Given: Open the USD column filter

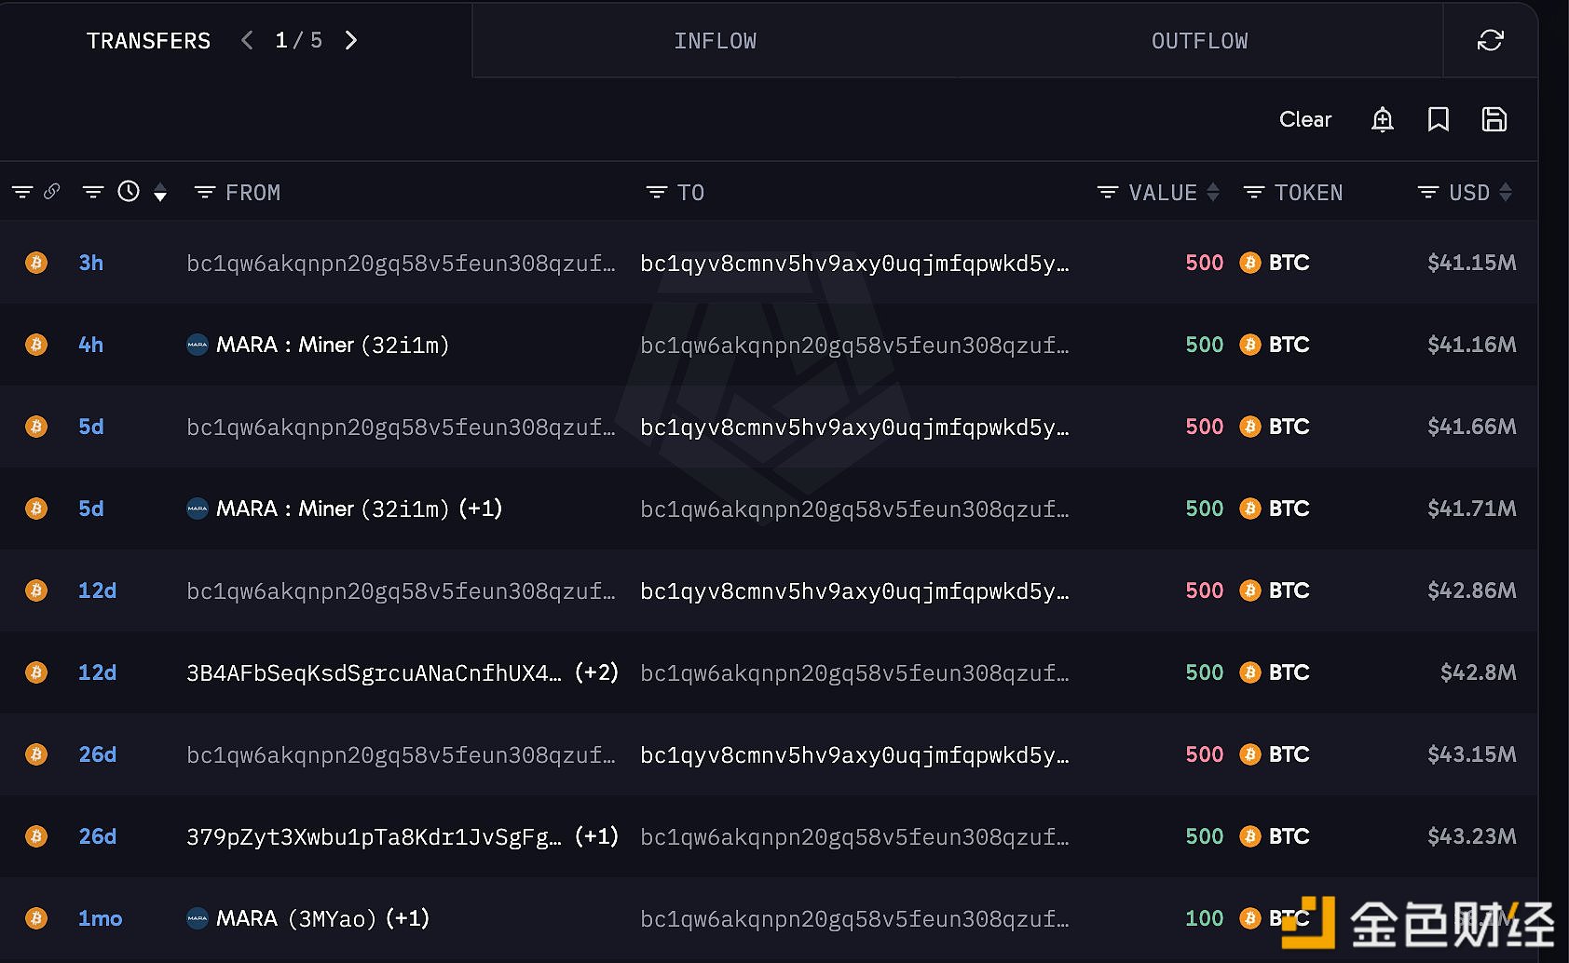Looking at the screenshot, I should pyautogui.click(x=1428, y=192).
